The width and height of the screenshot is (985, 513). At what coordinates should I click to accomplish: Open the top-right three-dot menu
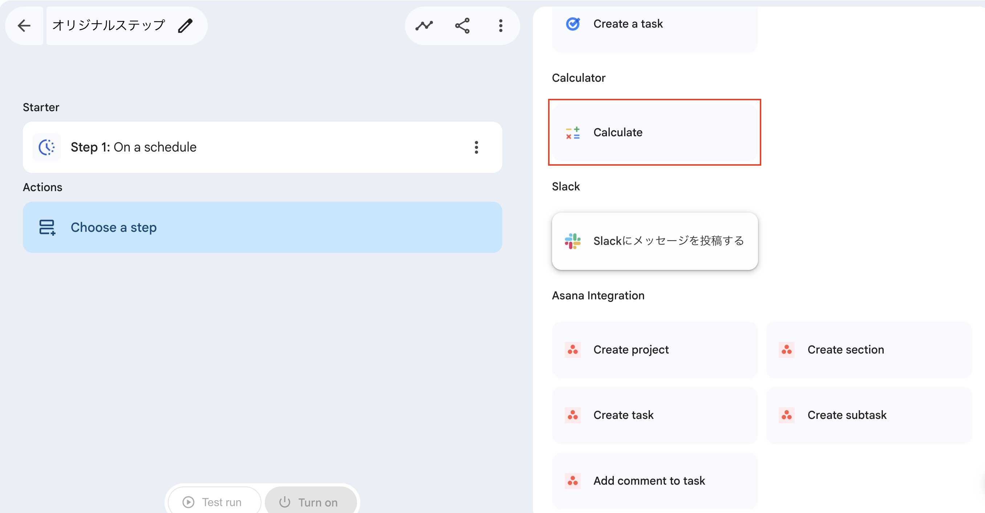(x=500, y=26)
